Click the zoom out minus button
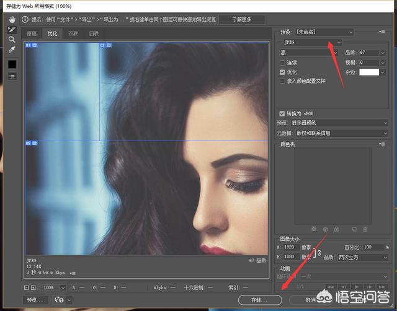The image size is (397, 311). coord(26,287)
